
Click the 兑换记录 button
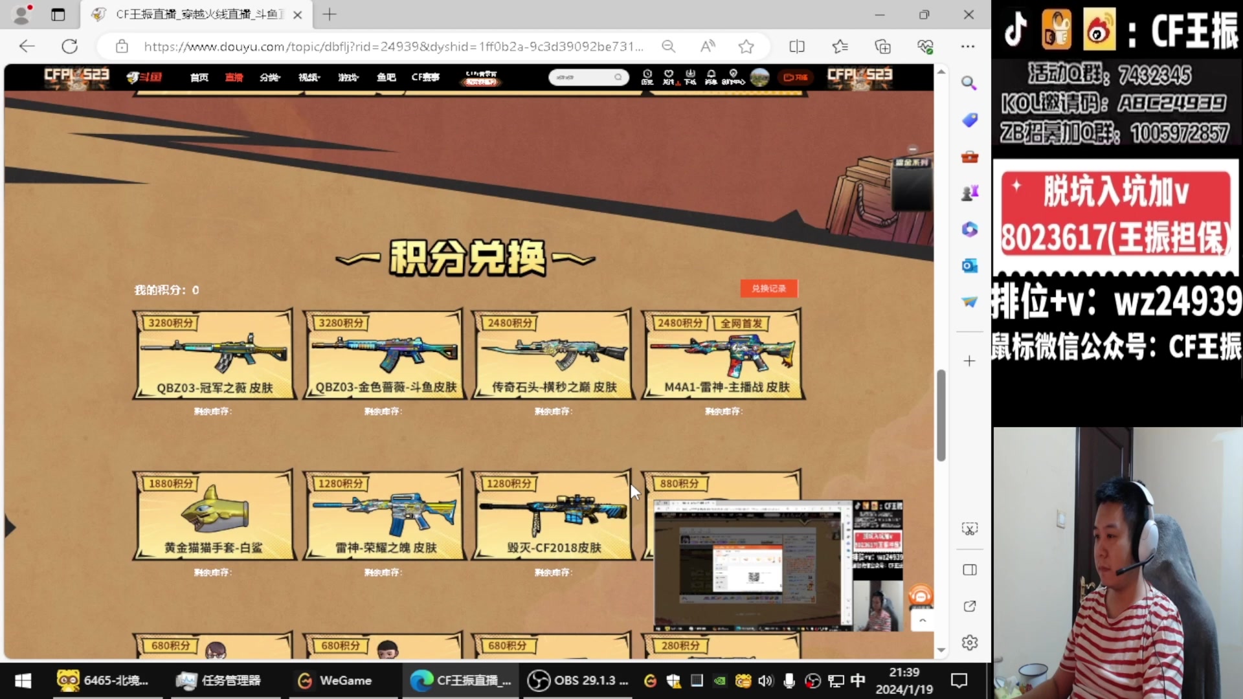(x=768, y=289)
